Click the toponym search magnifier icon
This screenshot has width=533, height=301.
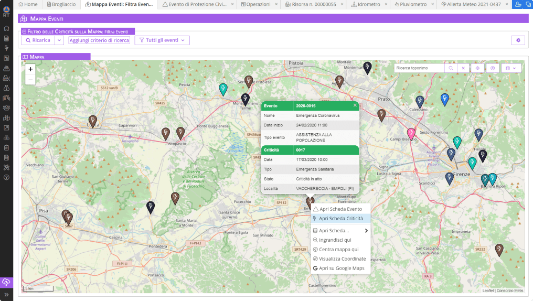pos(451,68)
